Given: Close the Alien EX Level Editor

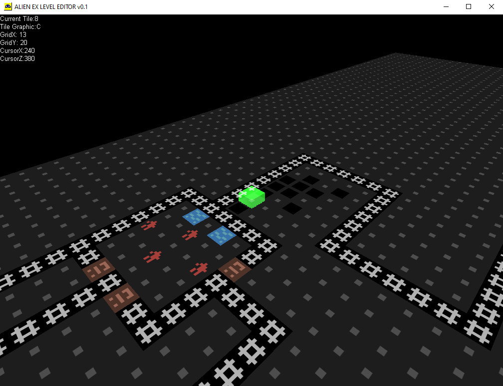Looking at the screenshot, I should click(x=491, y=7).
